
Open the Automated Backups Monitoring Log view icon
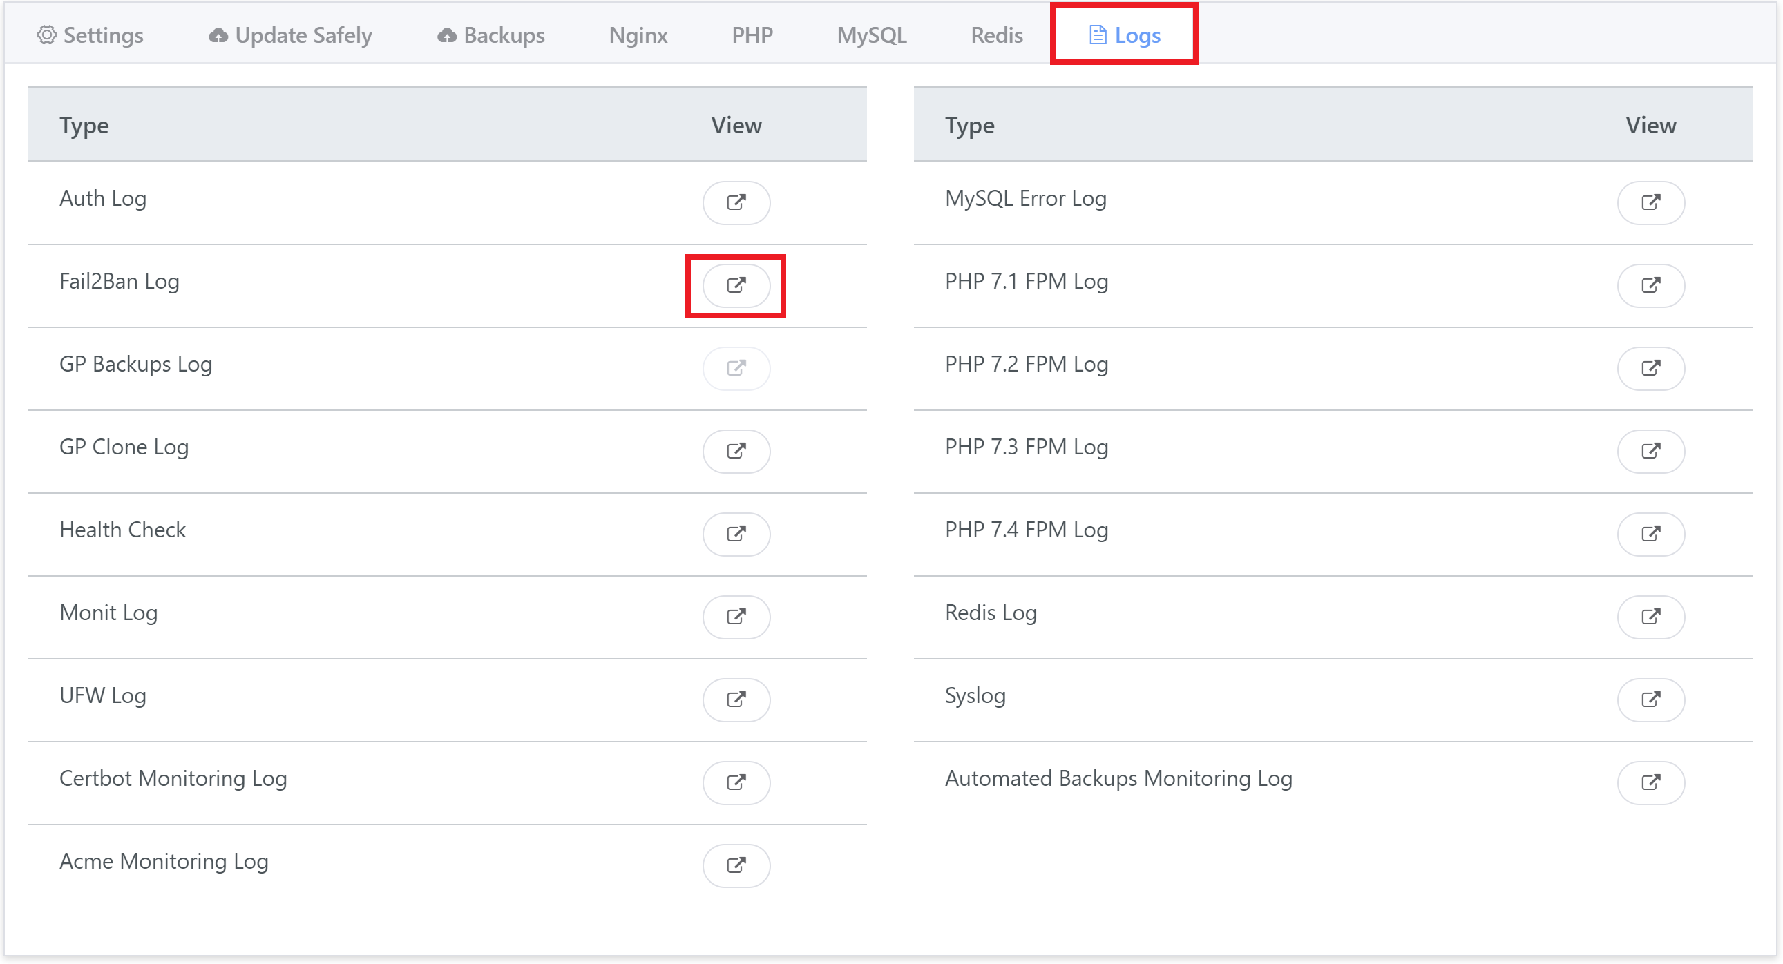(1651, 782)
